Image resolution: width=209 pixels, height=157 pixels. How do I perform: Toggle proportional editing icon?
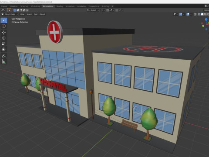point(117,10)
